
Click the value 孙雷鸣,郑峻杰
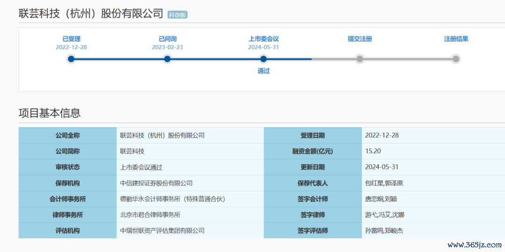pos(384,230)
